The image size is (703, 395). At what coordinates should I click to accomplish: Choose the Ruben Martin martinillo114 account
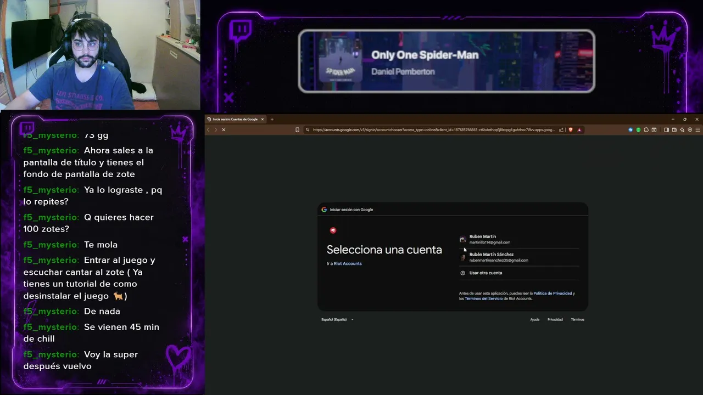coord(519,239)
